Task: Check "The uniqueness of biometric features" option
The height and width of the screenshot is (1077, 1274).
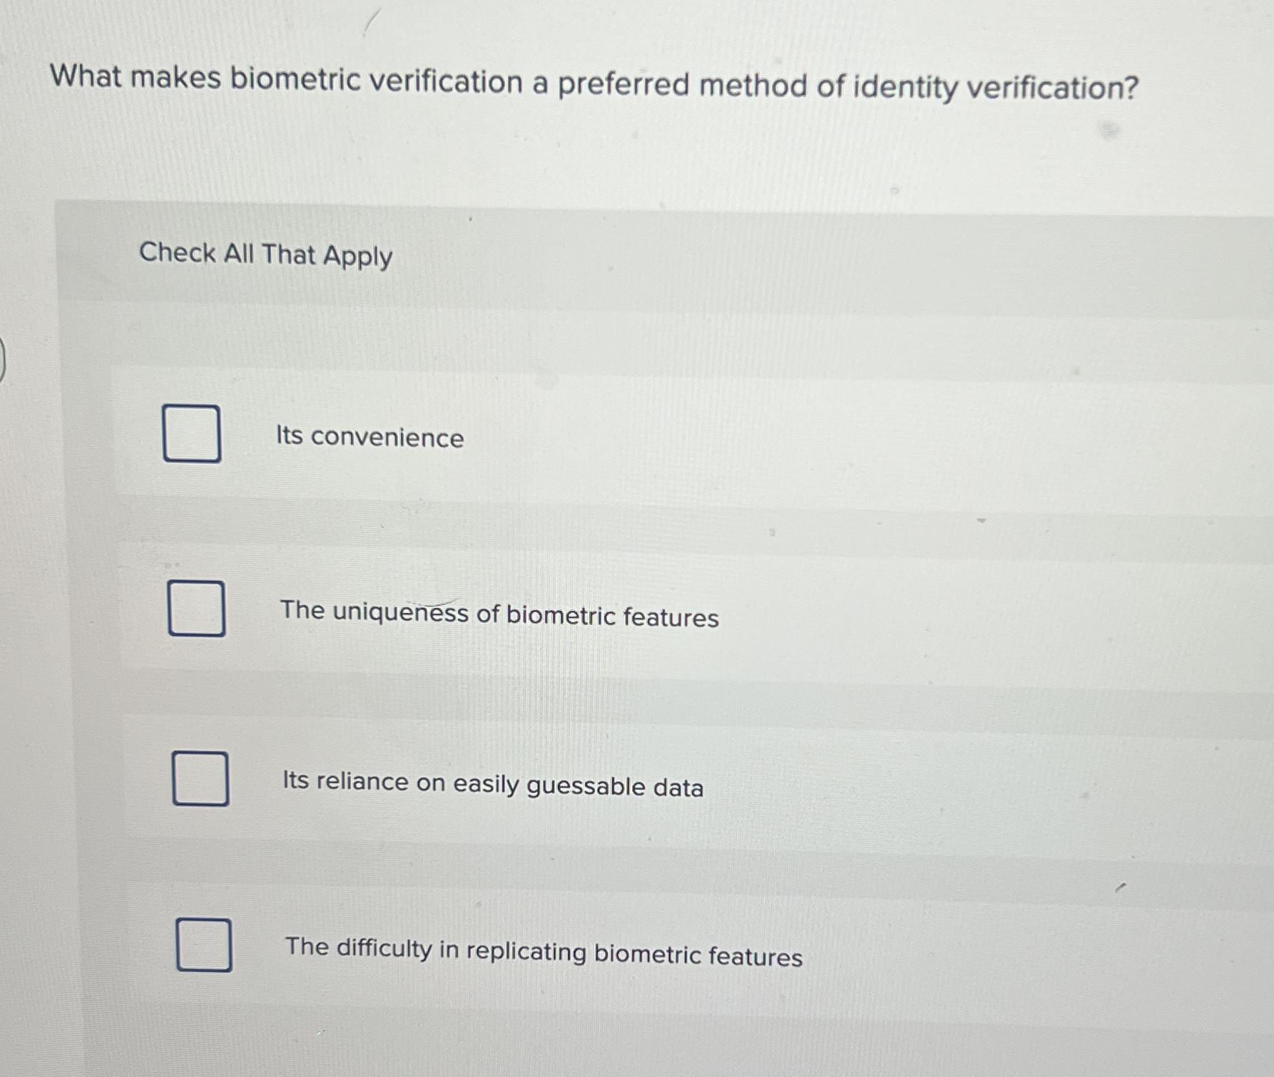Action: click(x=198, y=609)
